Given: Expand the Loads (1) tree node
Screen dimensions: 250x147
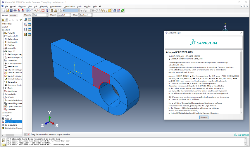Looking at the screenshot, I should (x=3, y=94).
